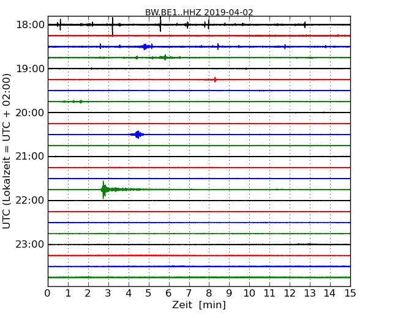The image size is (398, 318).
Task: Click the green burst near minute 6 on 18:45 trace
Action: [165, 57]
